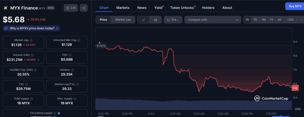
Task: Click the current 5.6 price marker on chart
Action: 295,88
